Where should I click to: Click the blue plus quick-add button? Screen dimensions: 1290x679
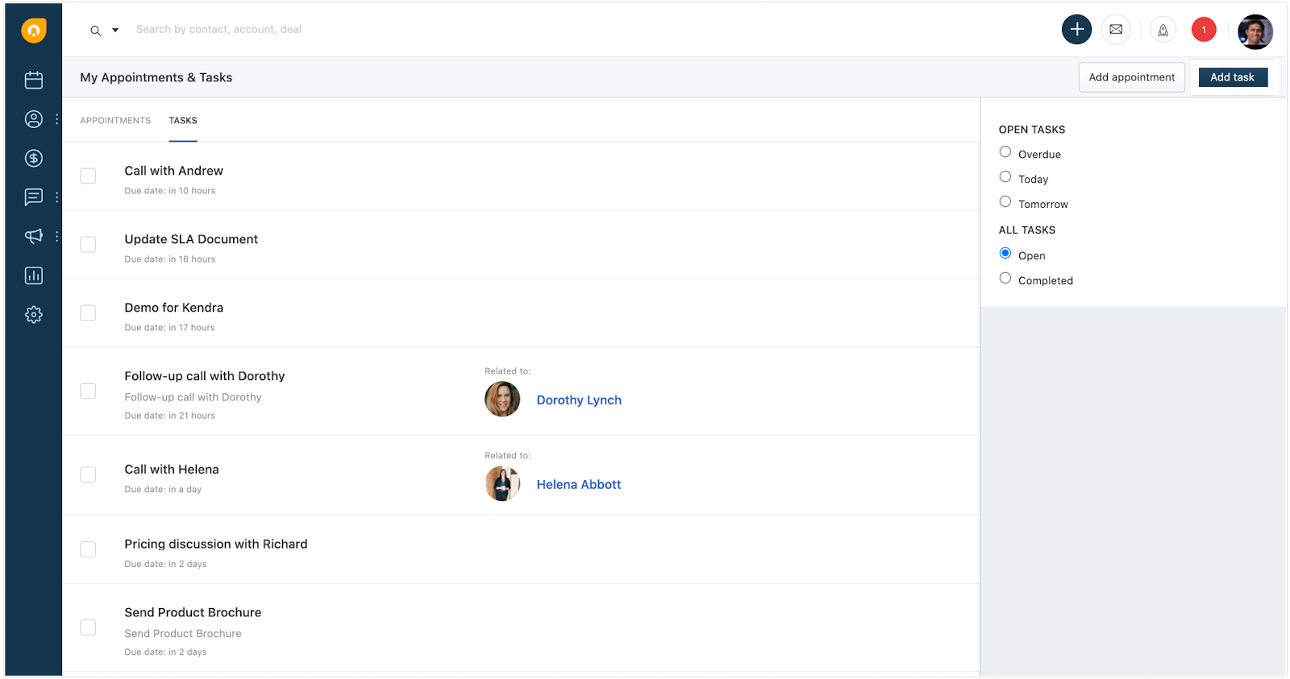coord(1076,30)
